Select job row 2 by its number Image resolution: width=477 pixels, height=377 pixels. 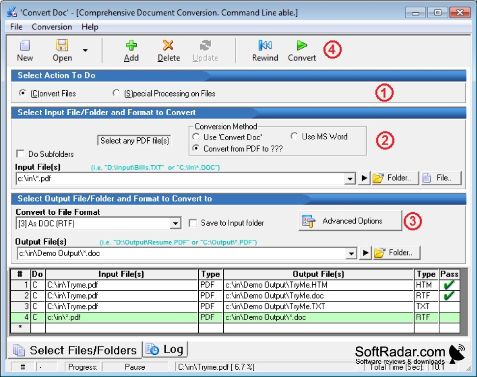(21, 296)
